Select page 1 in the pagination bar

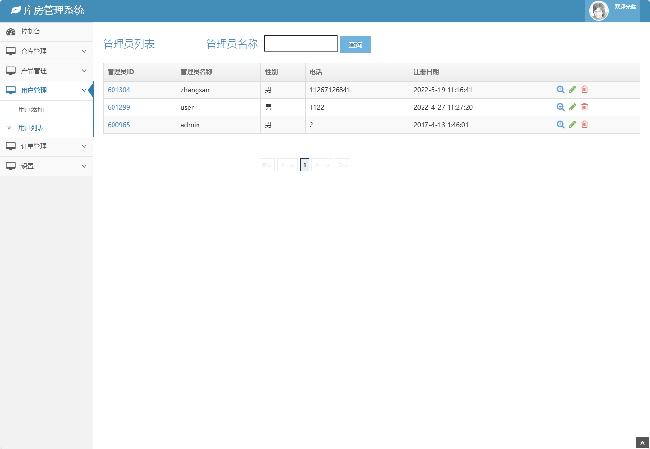305,165
